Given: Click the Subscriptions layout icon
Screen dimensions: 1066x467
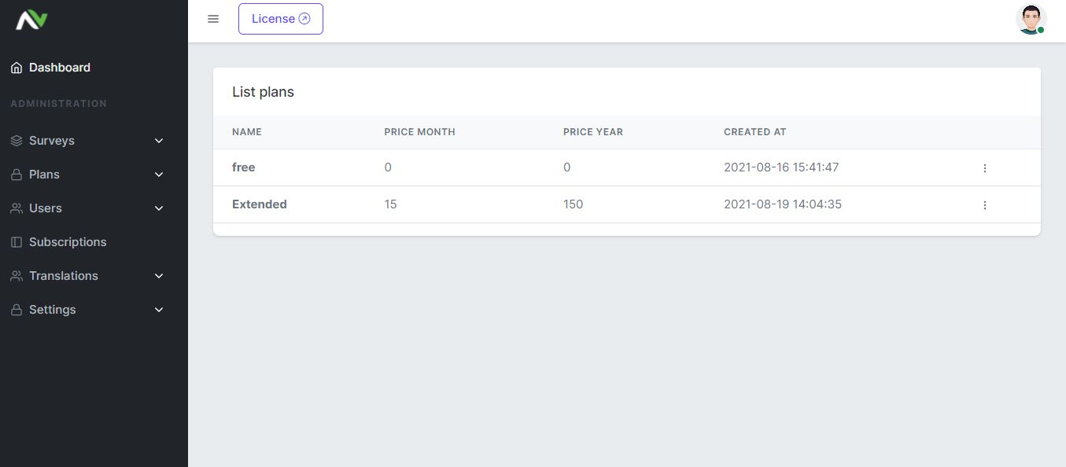Looking at the screenshot, I should (17, 242).
